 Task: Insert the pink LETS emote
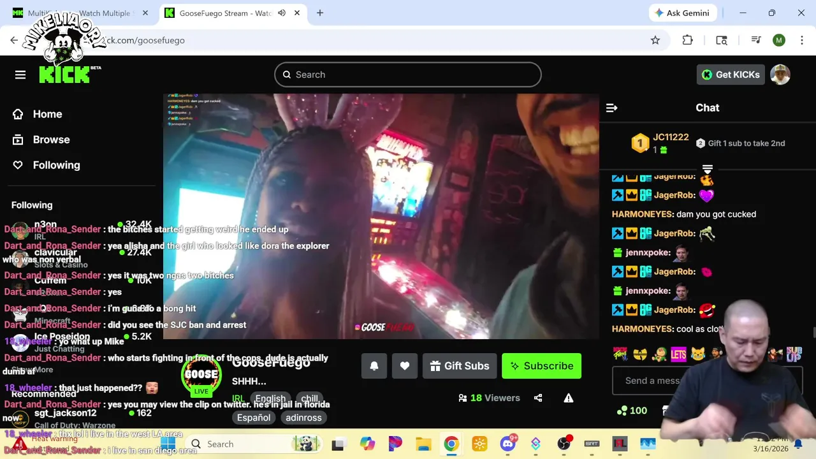click(x=678, y=353)
